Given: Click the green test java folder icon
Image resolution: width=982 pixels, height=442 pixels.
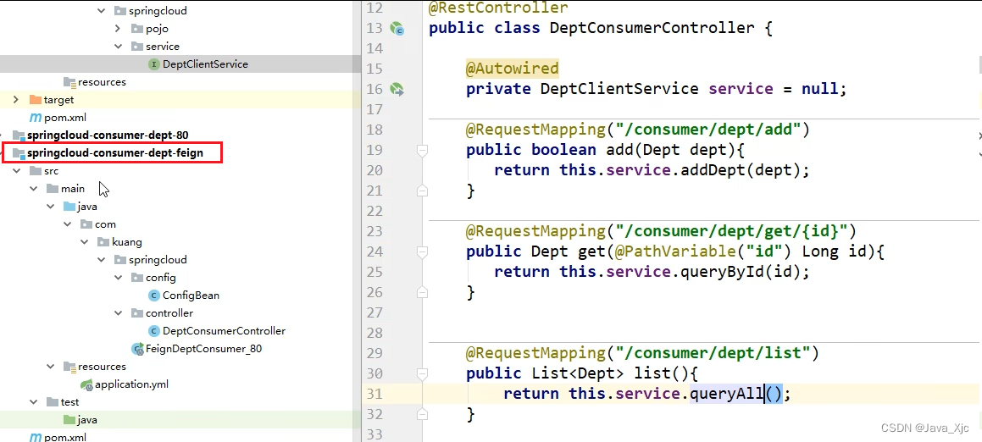Looking at the screenshot, I should pyautogui.click(x=69, y=419).
